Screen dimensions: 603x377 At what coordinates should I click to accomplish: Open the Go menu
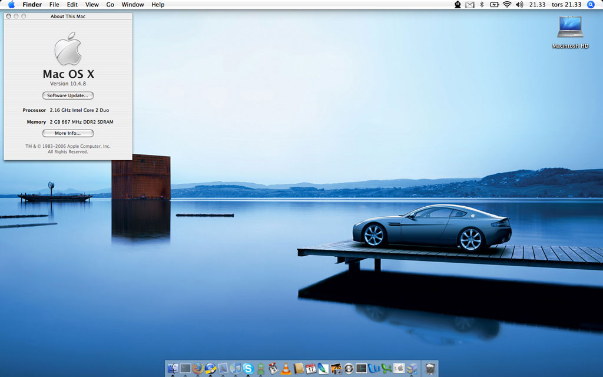(110, 5)
